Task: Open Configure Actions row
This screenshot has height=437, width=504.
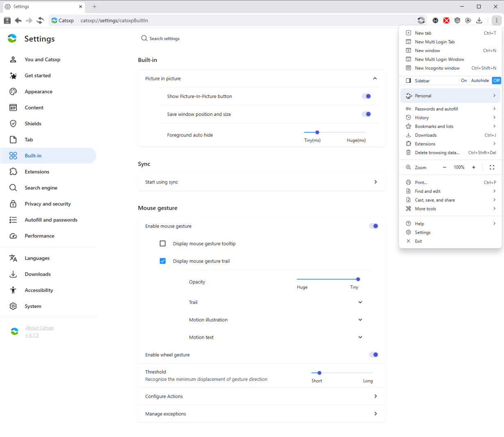Action: coord(262,396)
